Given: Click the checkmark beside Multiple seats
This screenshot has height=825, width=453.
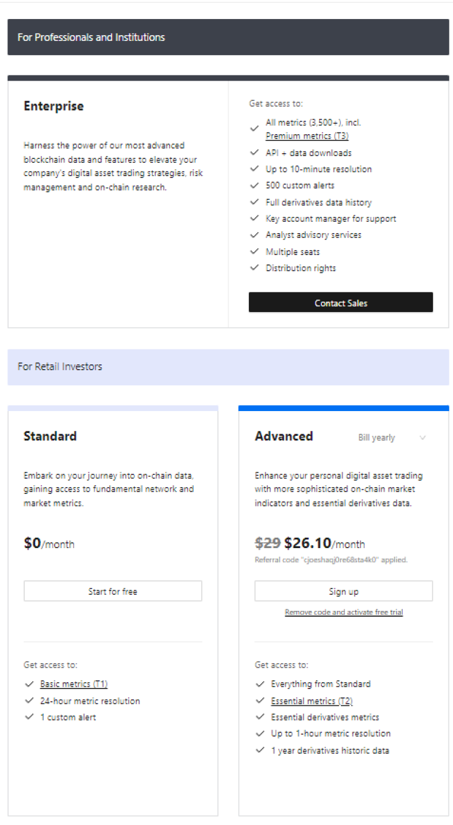Looking at the screenshot, I should [x=254, y=251].
